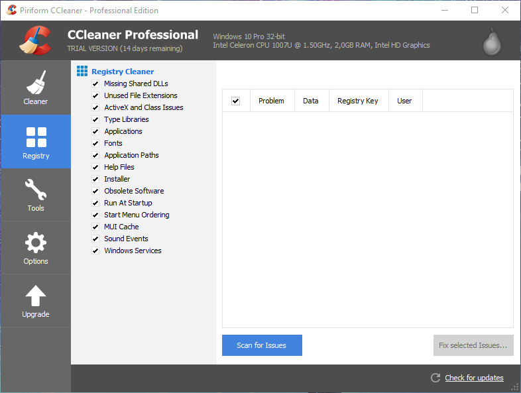Toggle the Fonts checkbox
This screenshot has width=521, height=393.
pos(95,144)
